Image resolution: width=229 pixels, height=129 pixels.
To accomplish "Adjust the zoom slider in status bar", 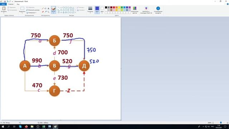I will click(x=221, y=123).
